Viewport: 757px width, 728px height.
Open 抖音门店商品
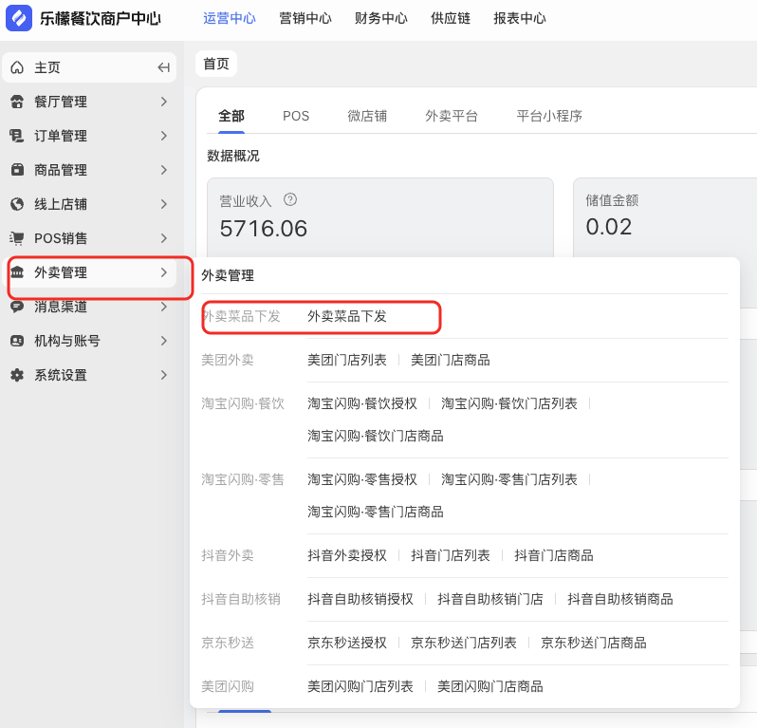click(x=554, y=555)
